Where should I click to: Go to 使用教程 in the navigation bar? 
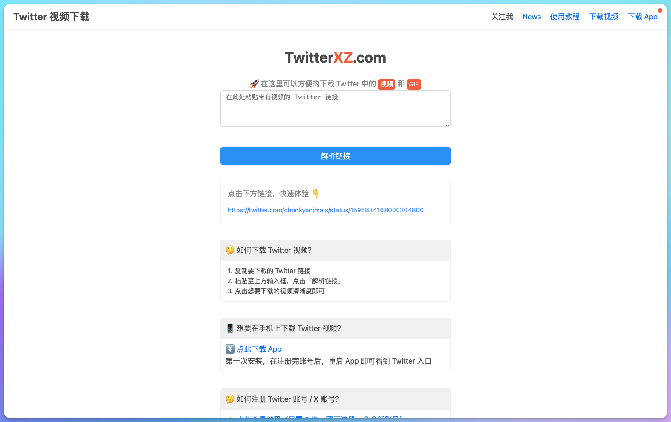(565, 17)
